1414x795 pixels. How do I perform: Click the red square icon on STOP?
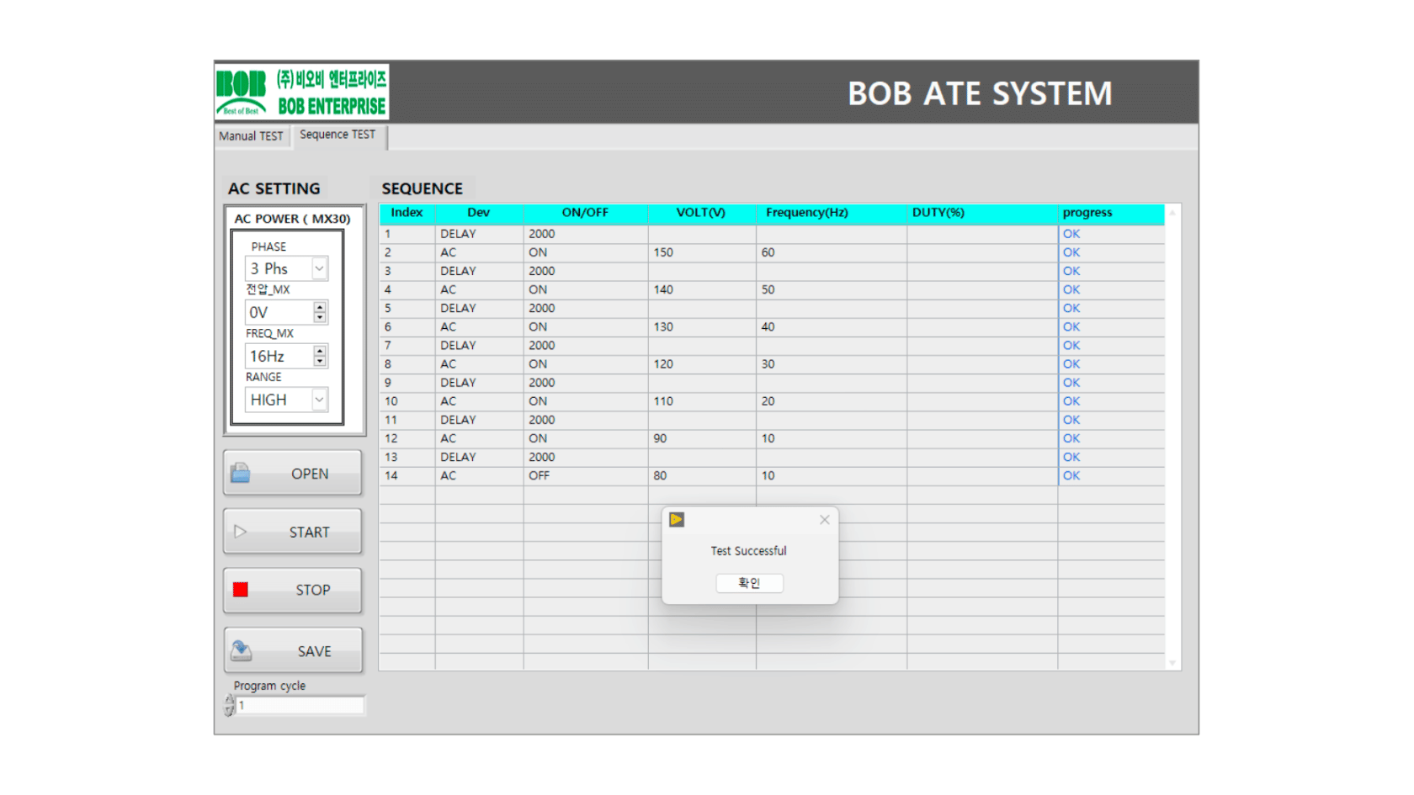pyautogui.click(x=241, y=590)
